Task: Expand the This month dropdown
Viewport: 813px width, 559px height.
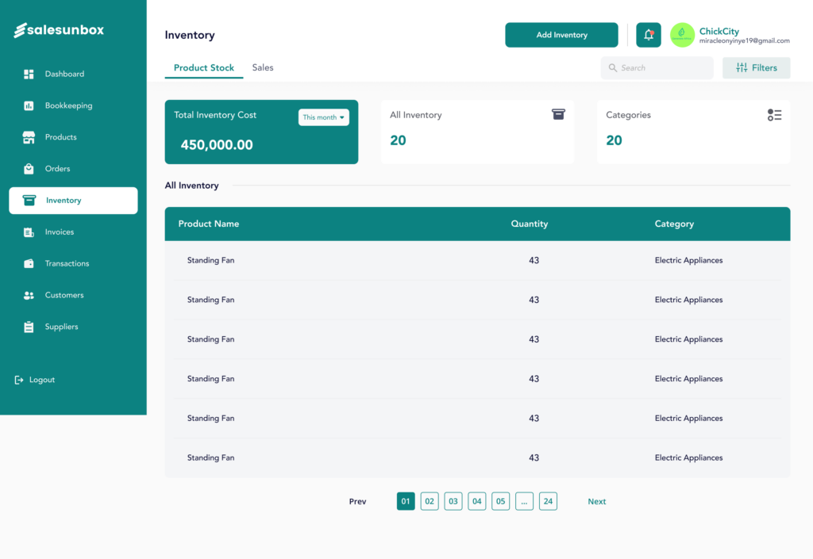Action: 324,117
